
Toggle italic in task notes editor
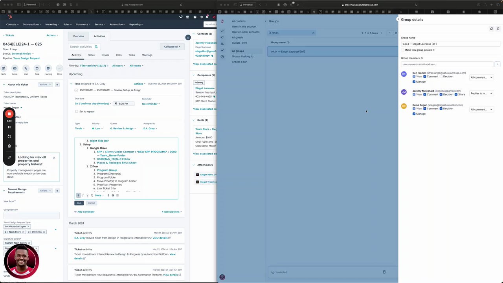pyautogui.click(x=83, y=195)
